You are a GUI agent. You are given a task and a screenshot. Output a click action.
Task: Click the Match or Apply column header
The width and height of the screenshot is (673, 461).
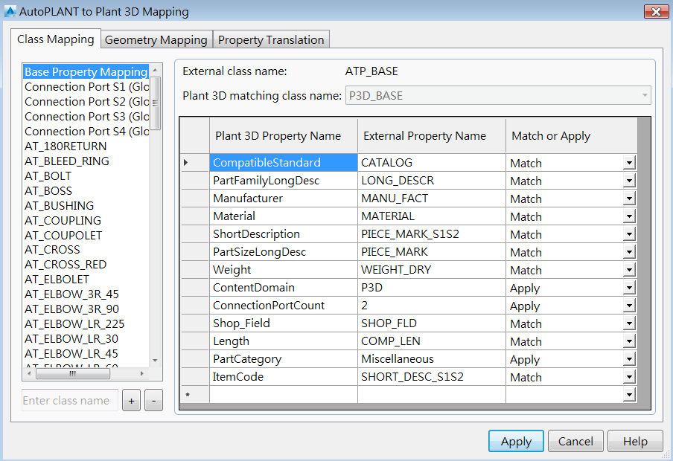pos(572,136)
